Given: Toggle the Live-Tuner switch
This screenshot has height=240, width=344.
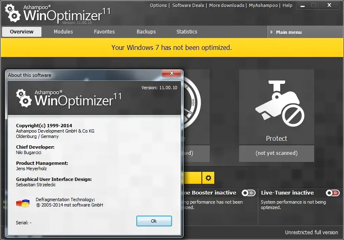Looking at the screenshot, I should point(332,193).
